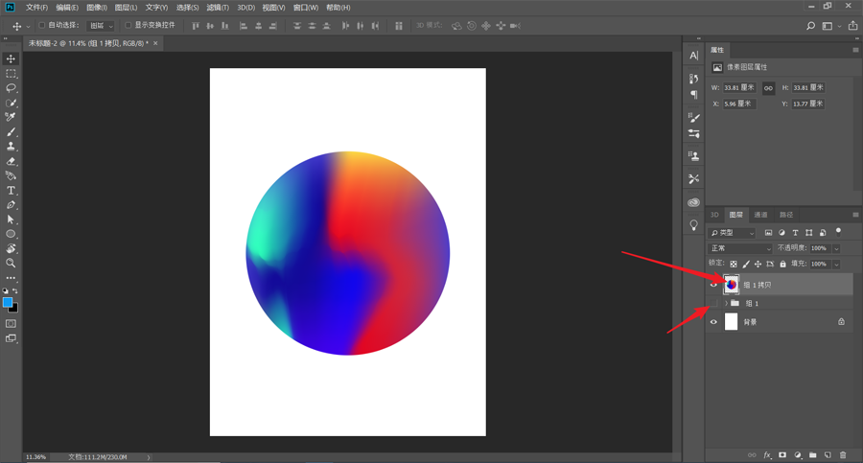The height and width of the screenshot is (463, 863).
Task: Click the blue foreground color swatch
Action: pyautogui.click(x=8, y=303)
